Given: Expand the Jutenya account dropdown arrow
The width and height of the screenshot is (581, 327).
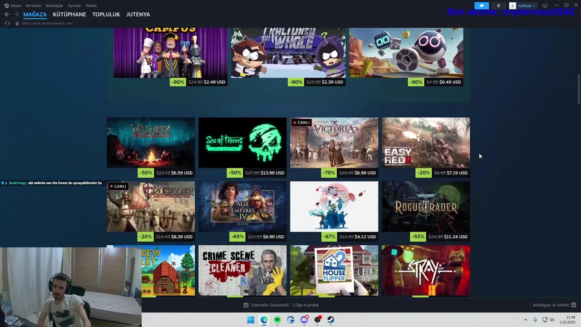Looking at the screenshot, I should coord(534,6).
